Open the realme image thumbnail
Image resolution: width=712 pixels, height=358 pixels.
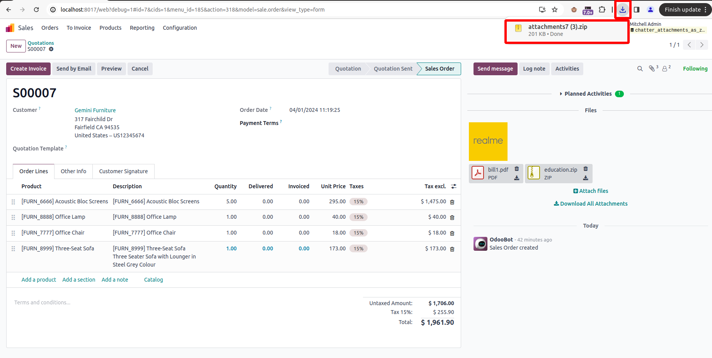point(488,141)
